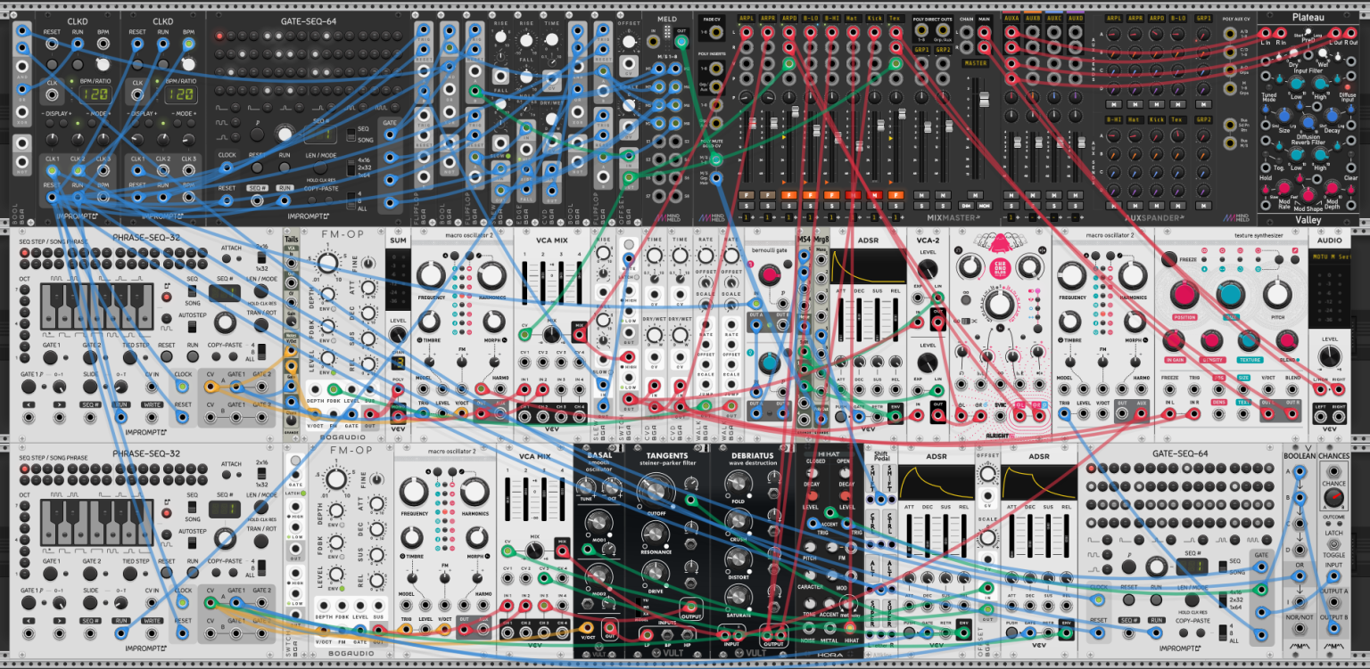Mute the MixMaster master channel
Screen dimensions: 1370x669
(975, 195)
